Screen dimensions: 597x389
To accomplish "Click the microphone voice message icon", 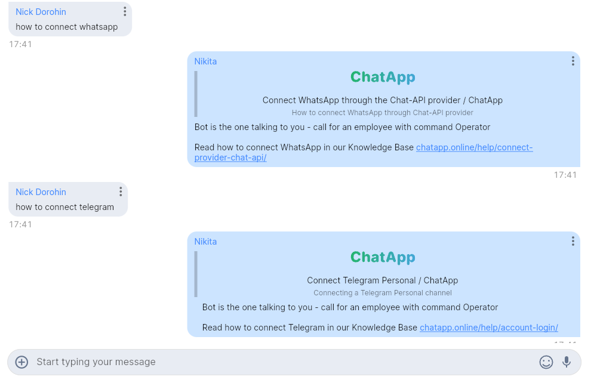I will click(566, 362).
